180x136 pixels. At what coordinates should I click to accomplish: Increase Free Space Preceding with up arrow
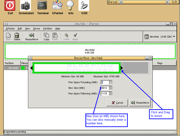[111, 81]
